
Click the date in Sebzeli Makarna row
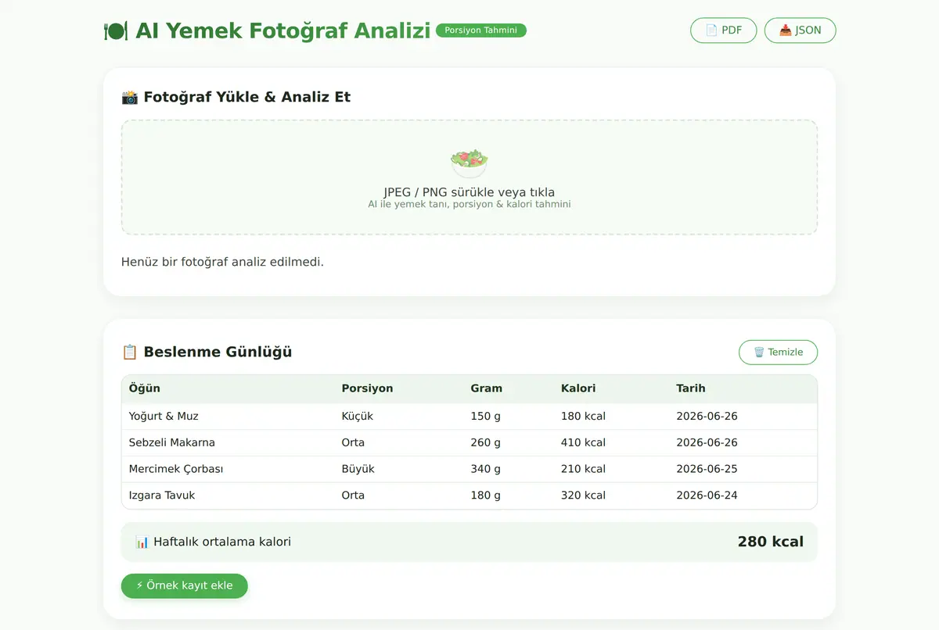point(707,442)
